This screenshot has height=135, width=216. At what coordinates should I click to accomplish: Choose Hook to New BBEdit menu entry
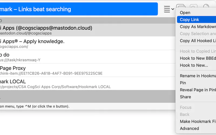[x=197, y=58]
